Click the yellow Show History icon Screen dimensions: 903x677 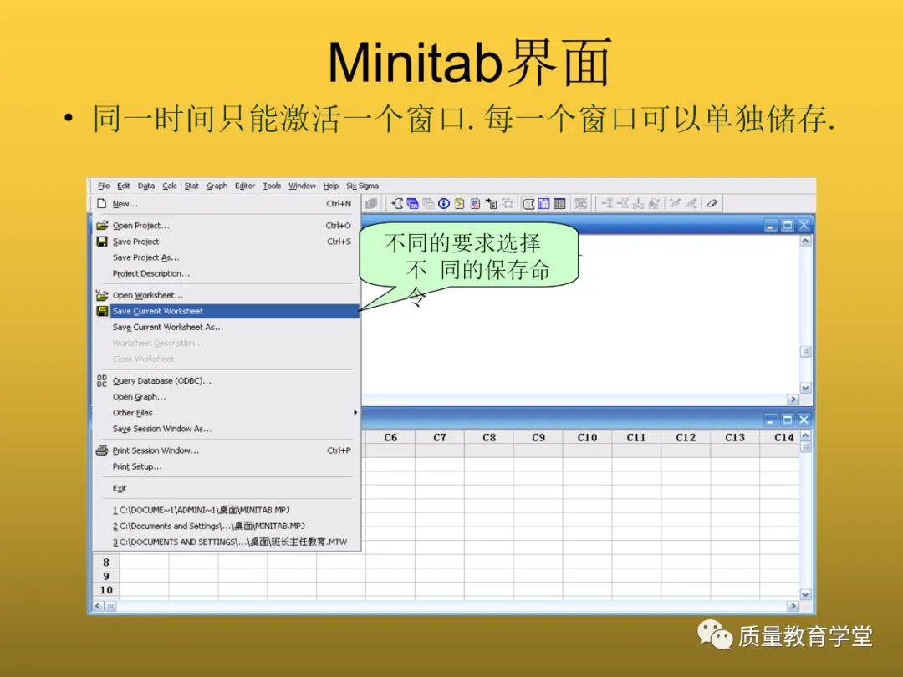click(459, 203)
